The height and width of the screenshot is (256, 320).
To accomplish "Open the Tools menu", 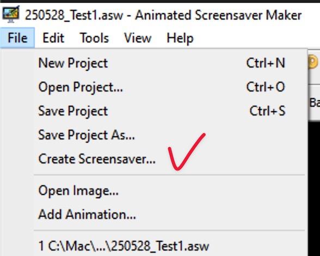I will pos(94,38).
